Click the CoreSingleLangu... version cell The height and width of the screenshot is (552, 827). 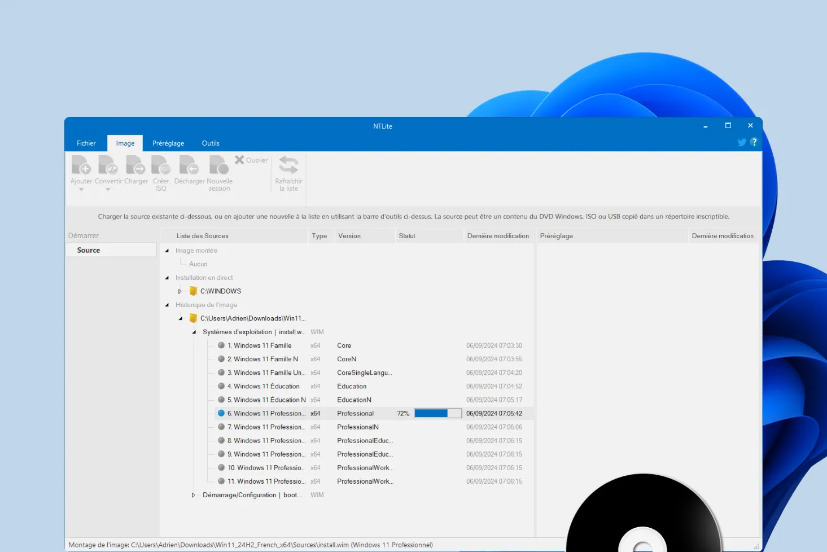pos(365,373)
